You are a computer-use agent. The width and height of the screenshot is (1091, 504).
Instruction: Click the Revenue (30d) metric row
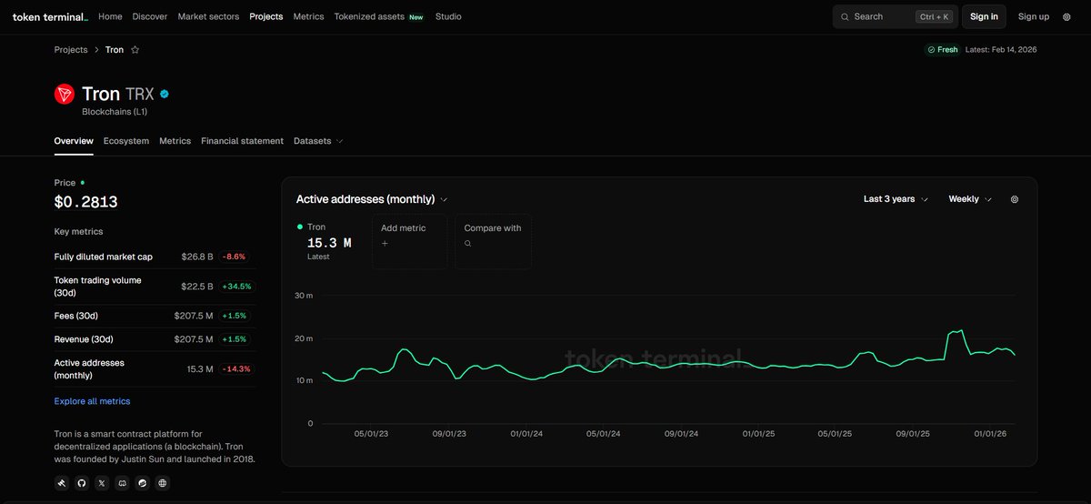155,339
